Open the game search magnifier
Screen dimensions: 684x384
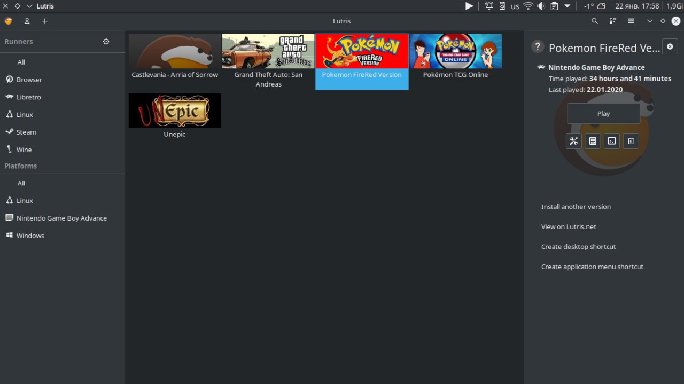[595, 21]
